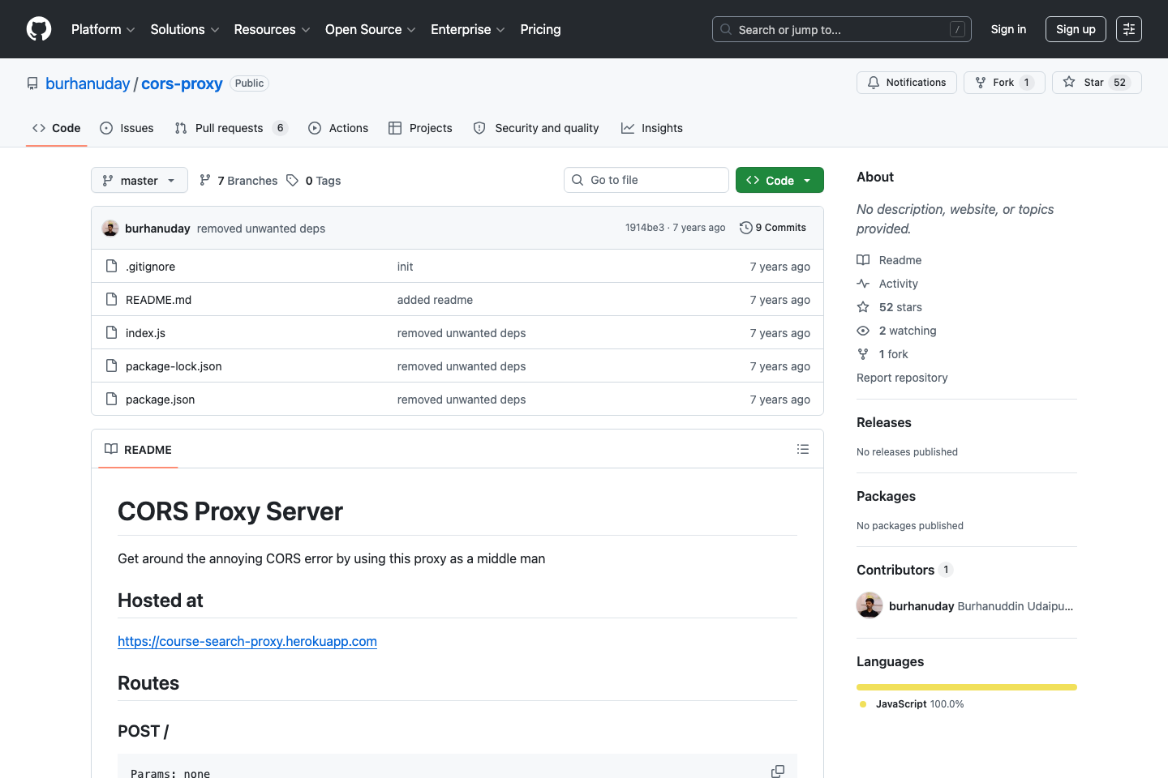
Task: Click the Go to file search box
Action: (646, 179)
